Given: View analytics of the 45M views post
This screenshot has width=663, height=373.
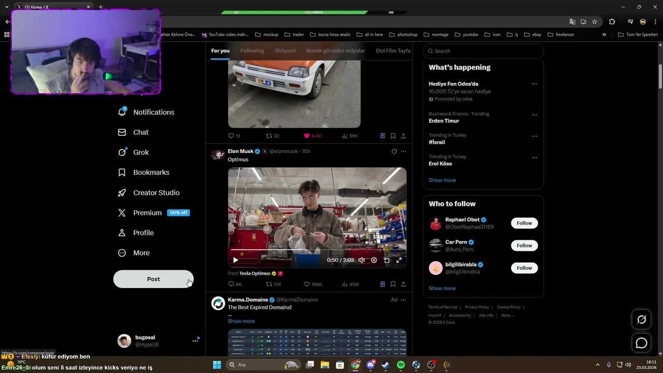Looking at the screenshot, I should click(350, 284).
